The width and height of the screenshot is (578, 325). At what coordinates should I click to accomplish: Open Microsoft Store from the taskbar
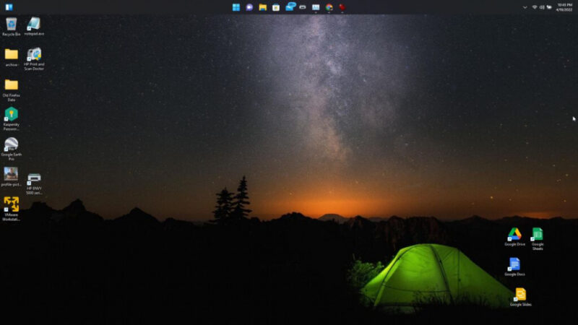coord(275,7)
